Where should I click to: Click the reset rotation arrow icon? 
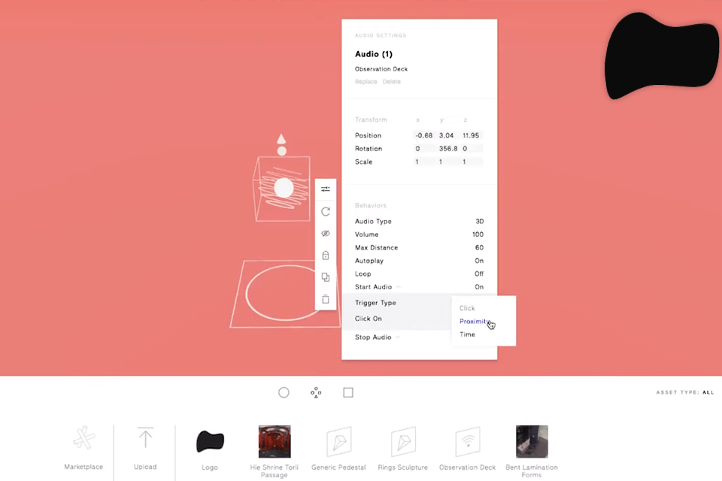(326, 211)
